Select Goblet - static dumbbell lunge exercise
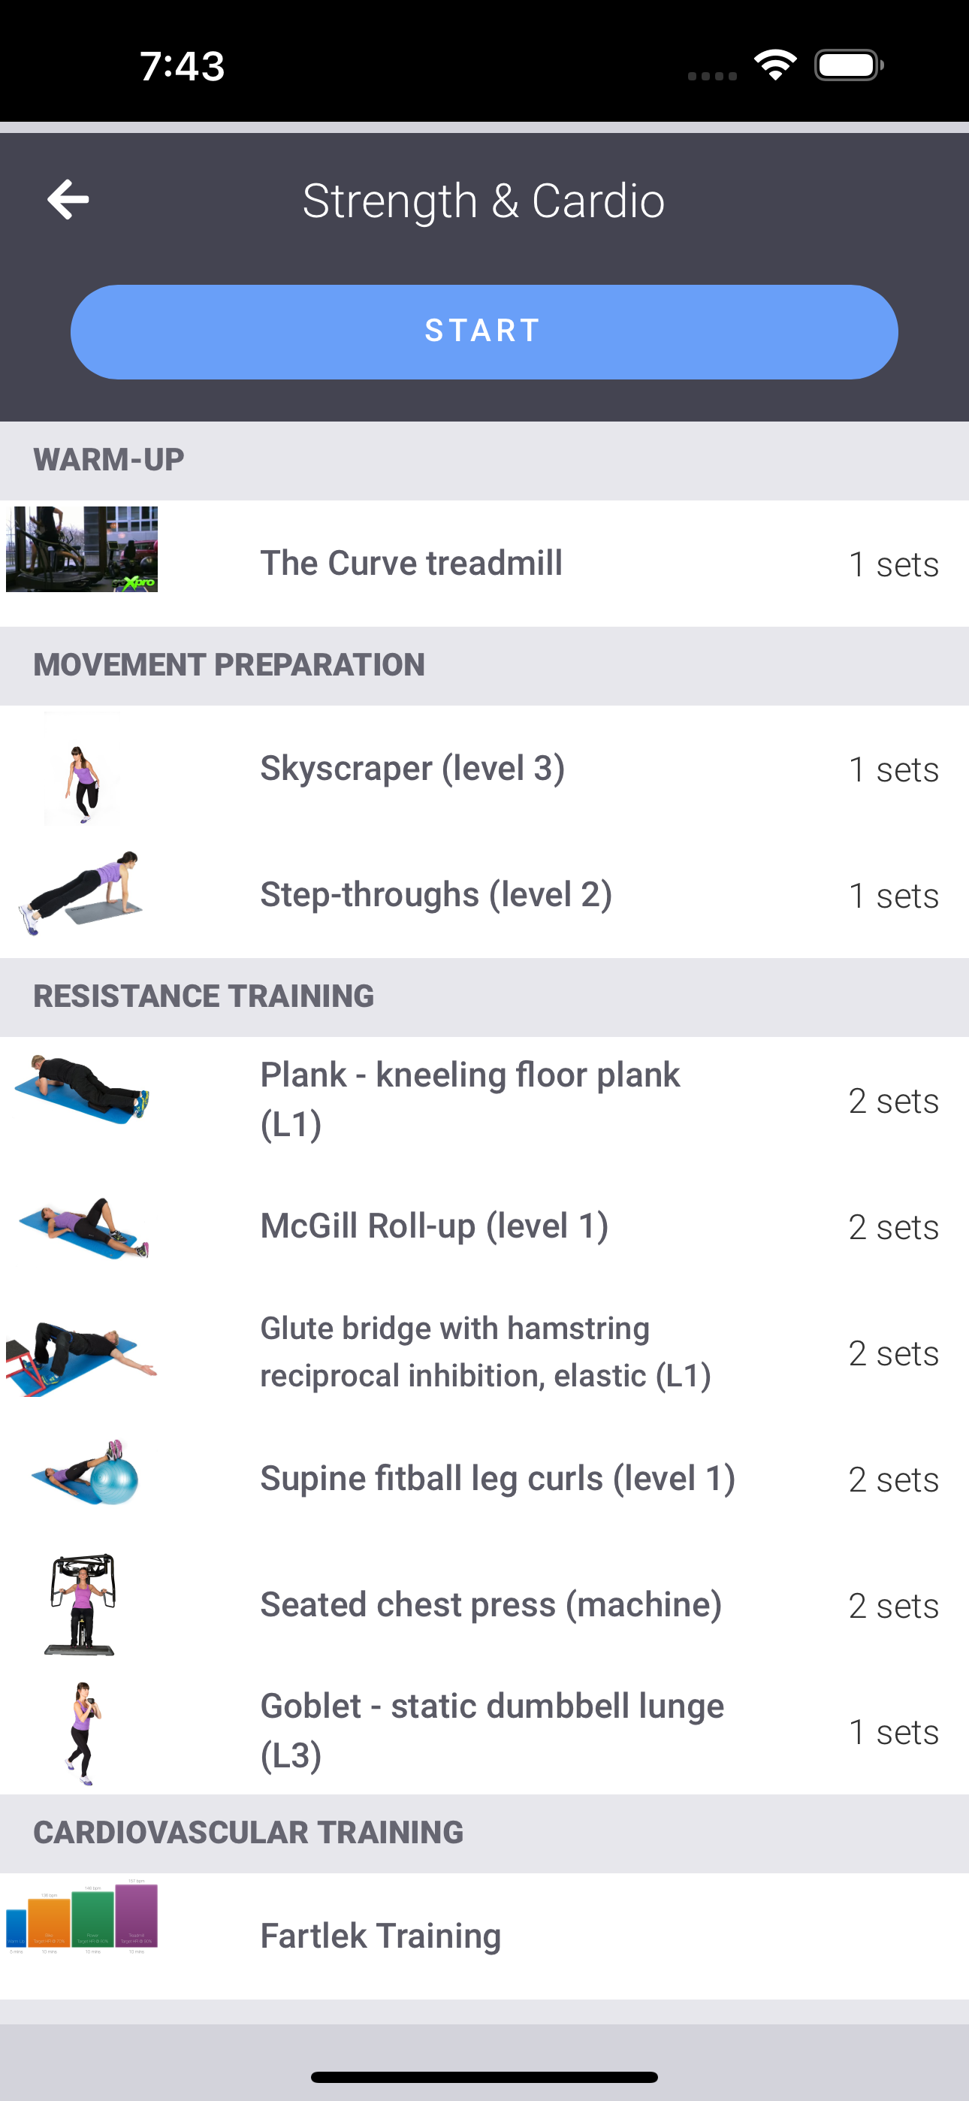 (x=484, y=1731)
